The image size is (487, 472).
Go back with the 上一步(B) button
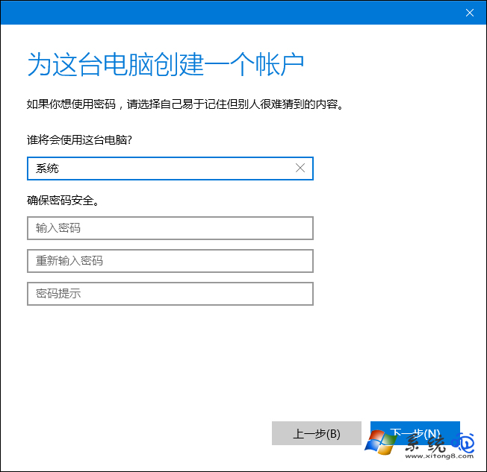(x=316, y=433)
